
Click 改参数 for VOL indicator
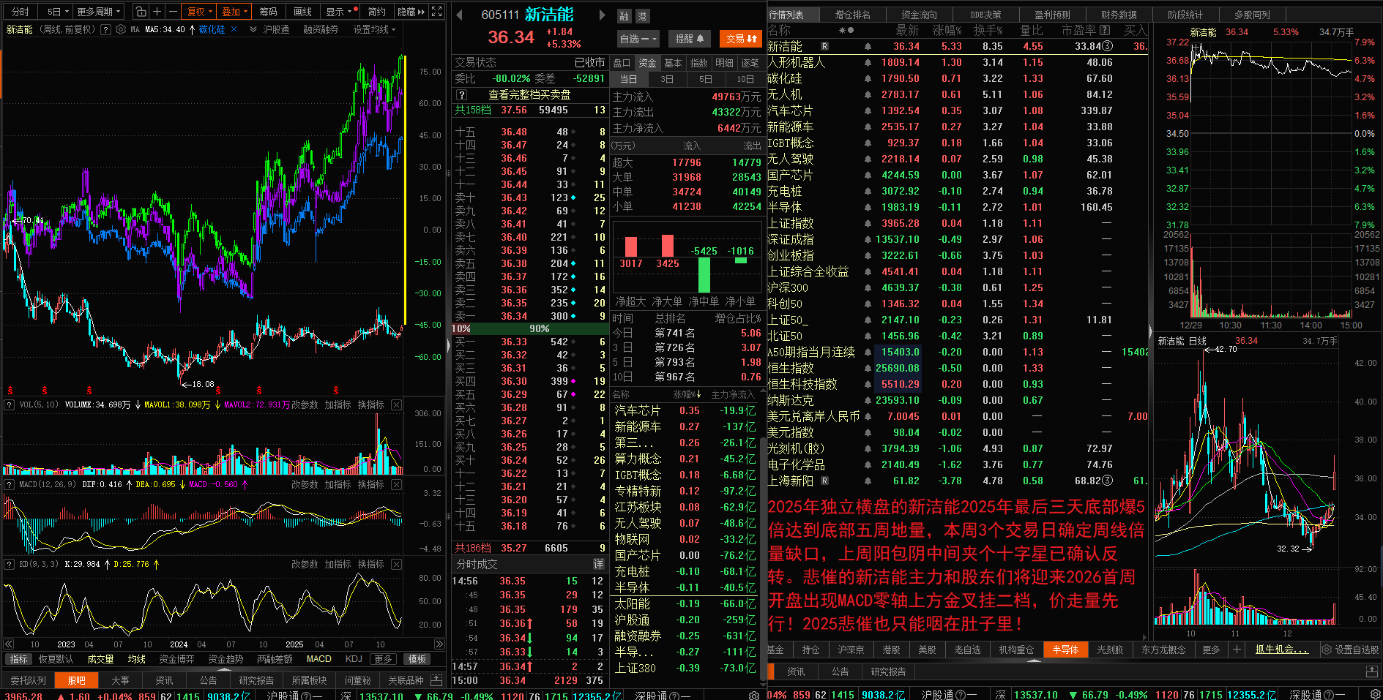(305, 404)
